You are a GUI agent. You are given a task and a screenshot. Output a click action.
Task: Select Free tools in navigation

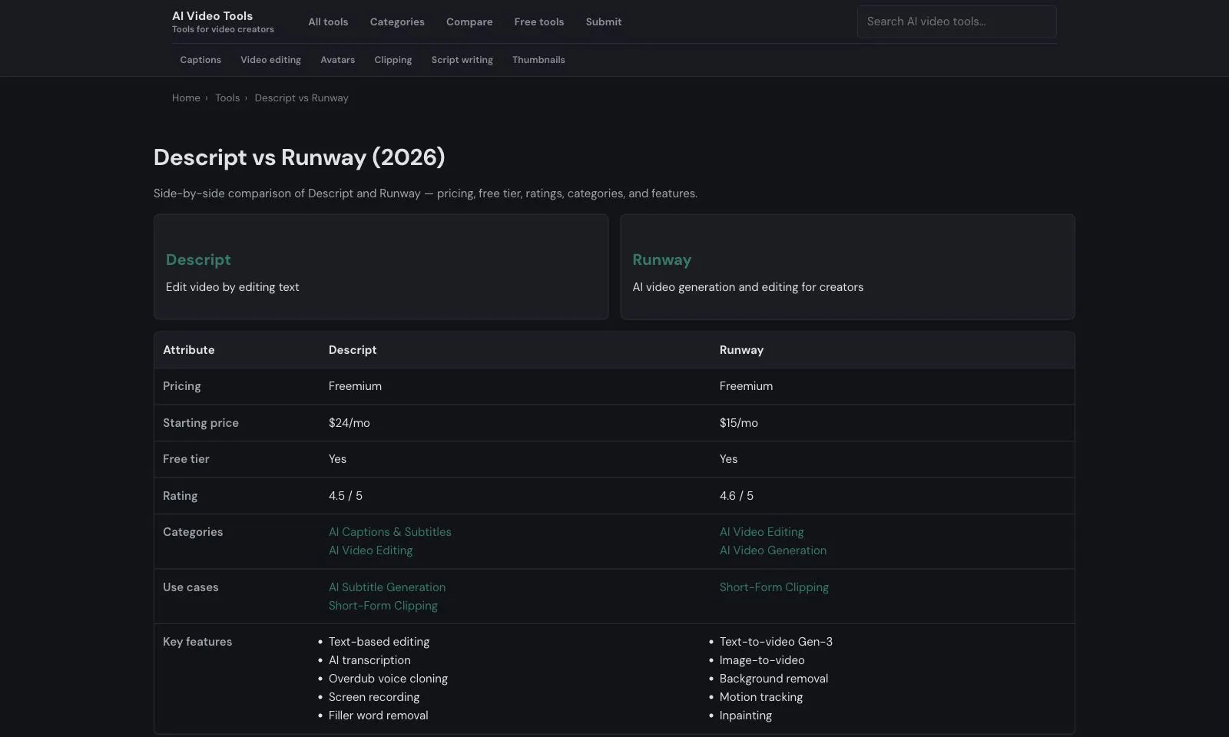539,21
